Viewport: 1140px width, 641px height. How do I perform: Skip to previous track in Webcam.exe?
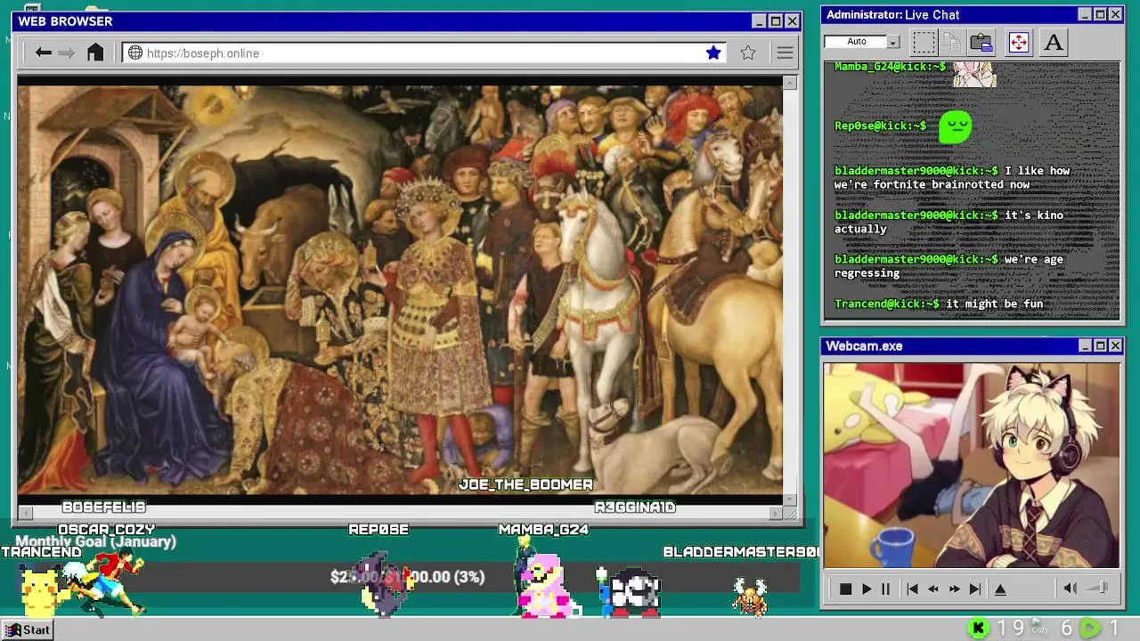tap(912, 588)
